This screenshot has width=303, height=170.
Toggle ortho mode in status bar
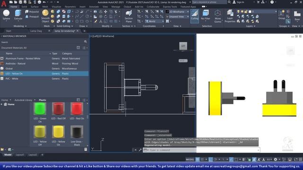tap(210, 160)
